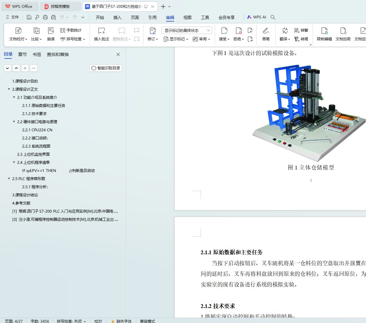The width and height of the screenshot is (366, 323).
Task: Open the Home (开始) ribbon tab
Action: coord(100,18)
